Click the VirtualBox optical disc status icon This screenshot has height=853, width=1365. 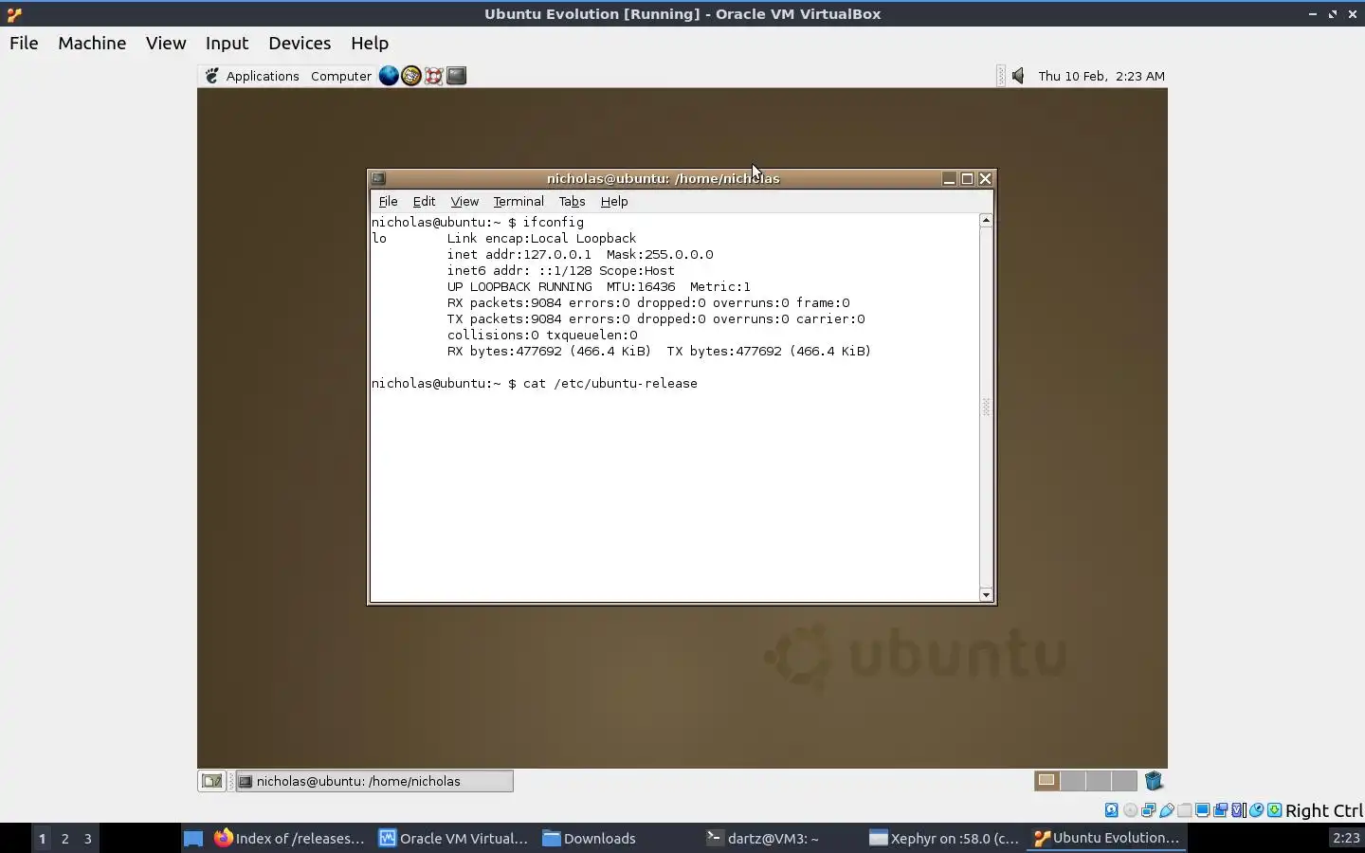tap(1130, 810)
